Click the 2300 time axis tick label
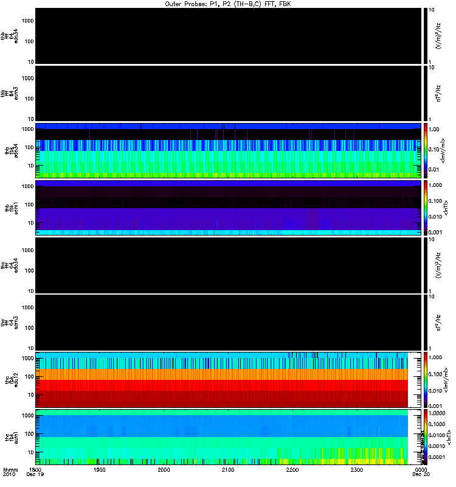The image size is (456, 487). click(x=357, y=470)
